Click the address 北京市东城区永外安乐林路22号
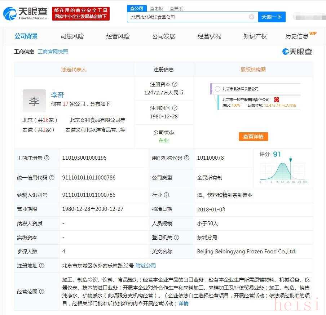Viewport: 326px width, 315px height. [98, 266]
